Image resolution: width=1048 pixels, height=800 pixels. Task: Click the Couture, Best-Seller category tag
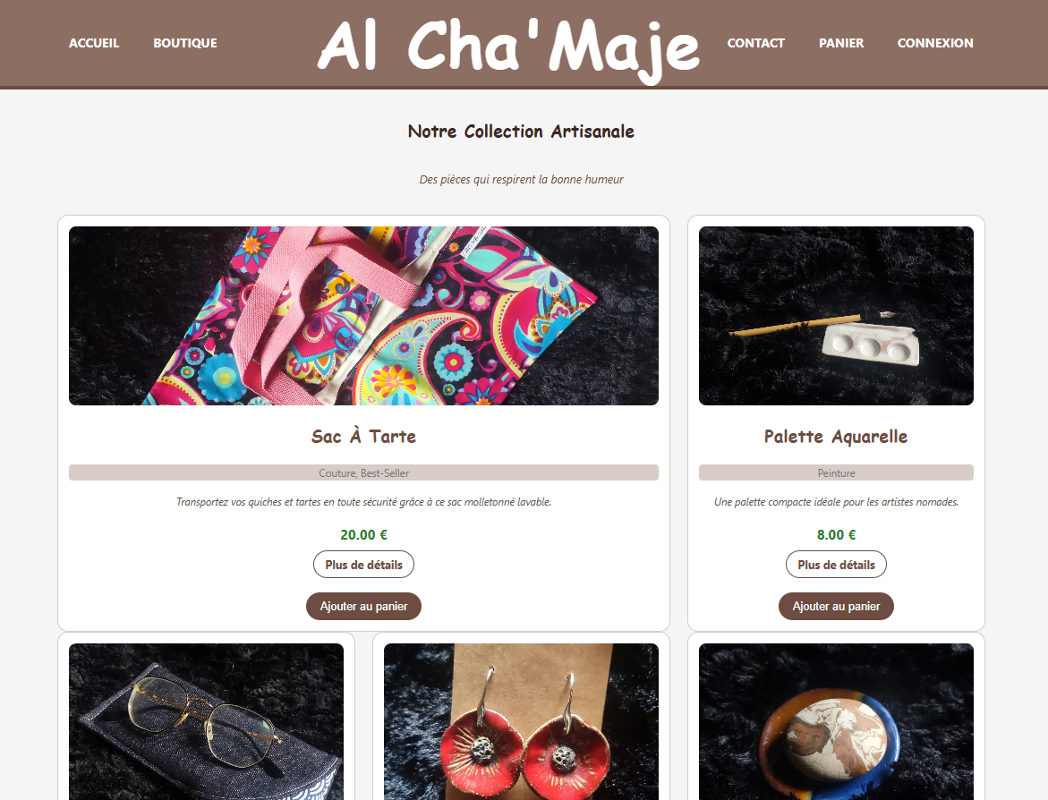(363, 472)
